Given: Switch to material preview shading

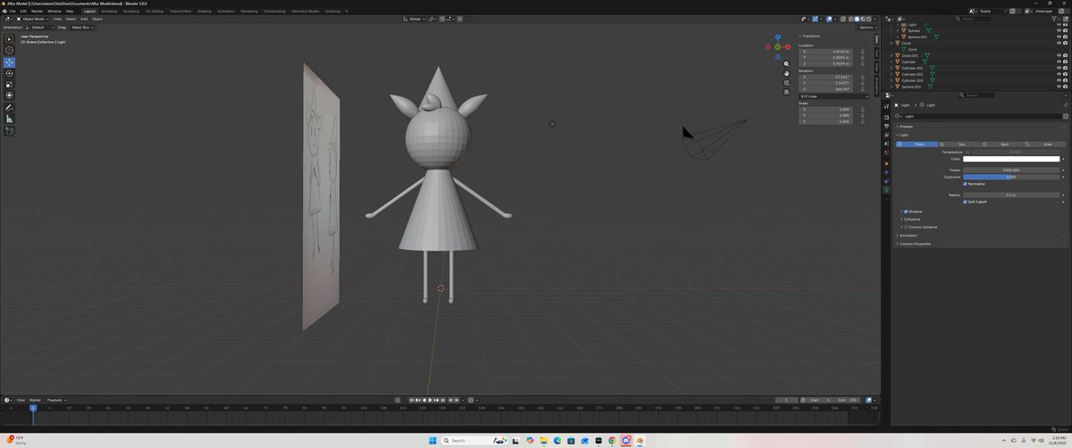Looking at the screenshot, I should pyautogui.click(x=863, y=18).
